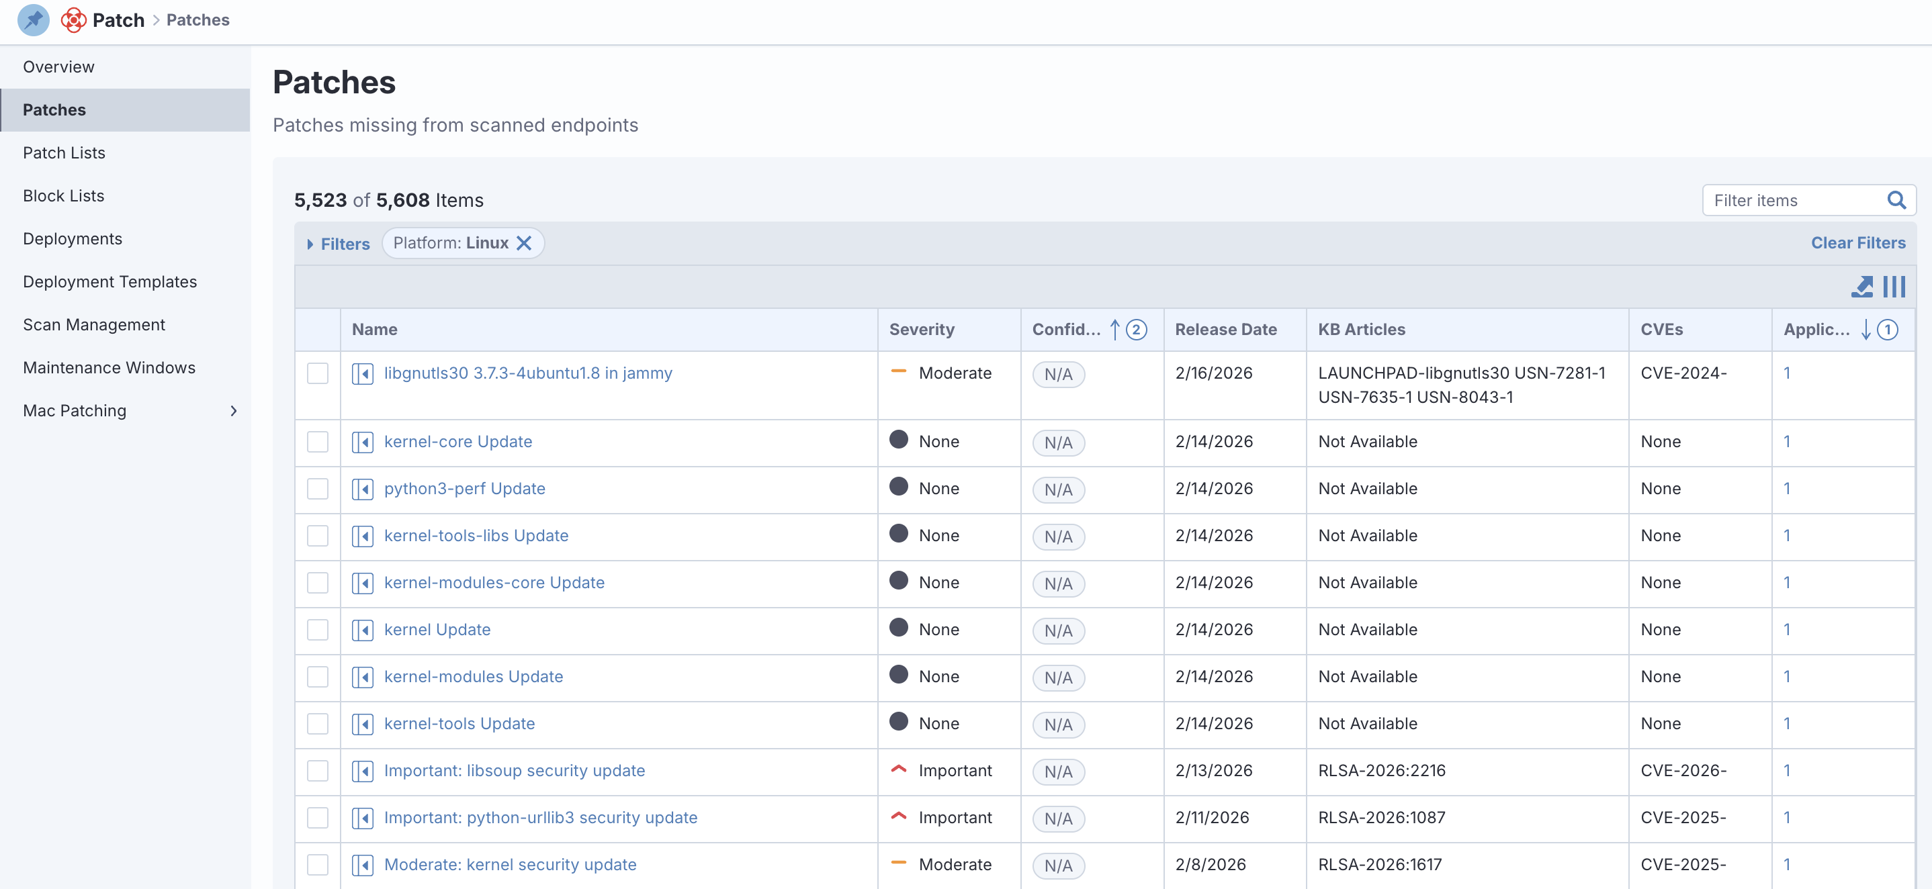The image size is (1932, 889).
Task: Remove the Platform: Linux filter chip
Action: coord(524,243)
